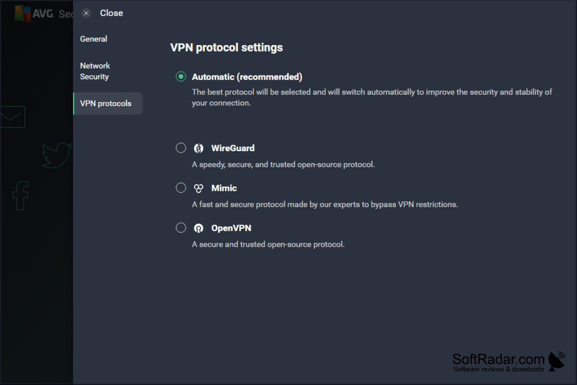Click the WireGuard protocol icon
The image size is (577, 385).
click(199, 148)
